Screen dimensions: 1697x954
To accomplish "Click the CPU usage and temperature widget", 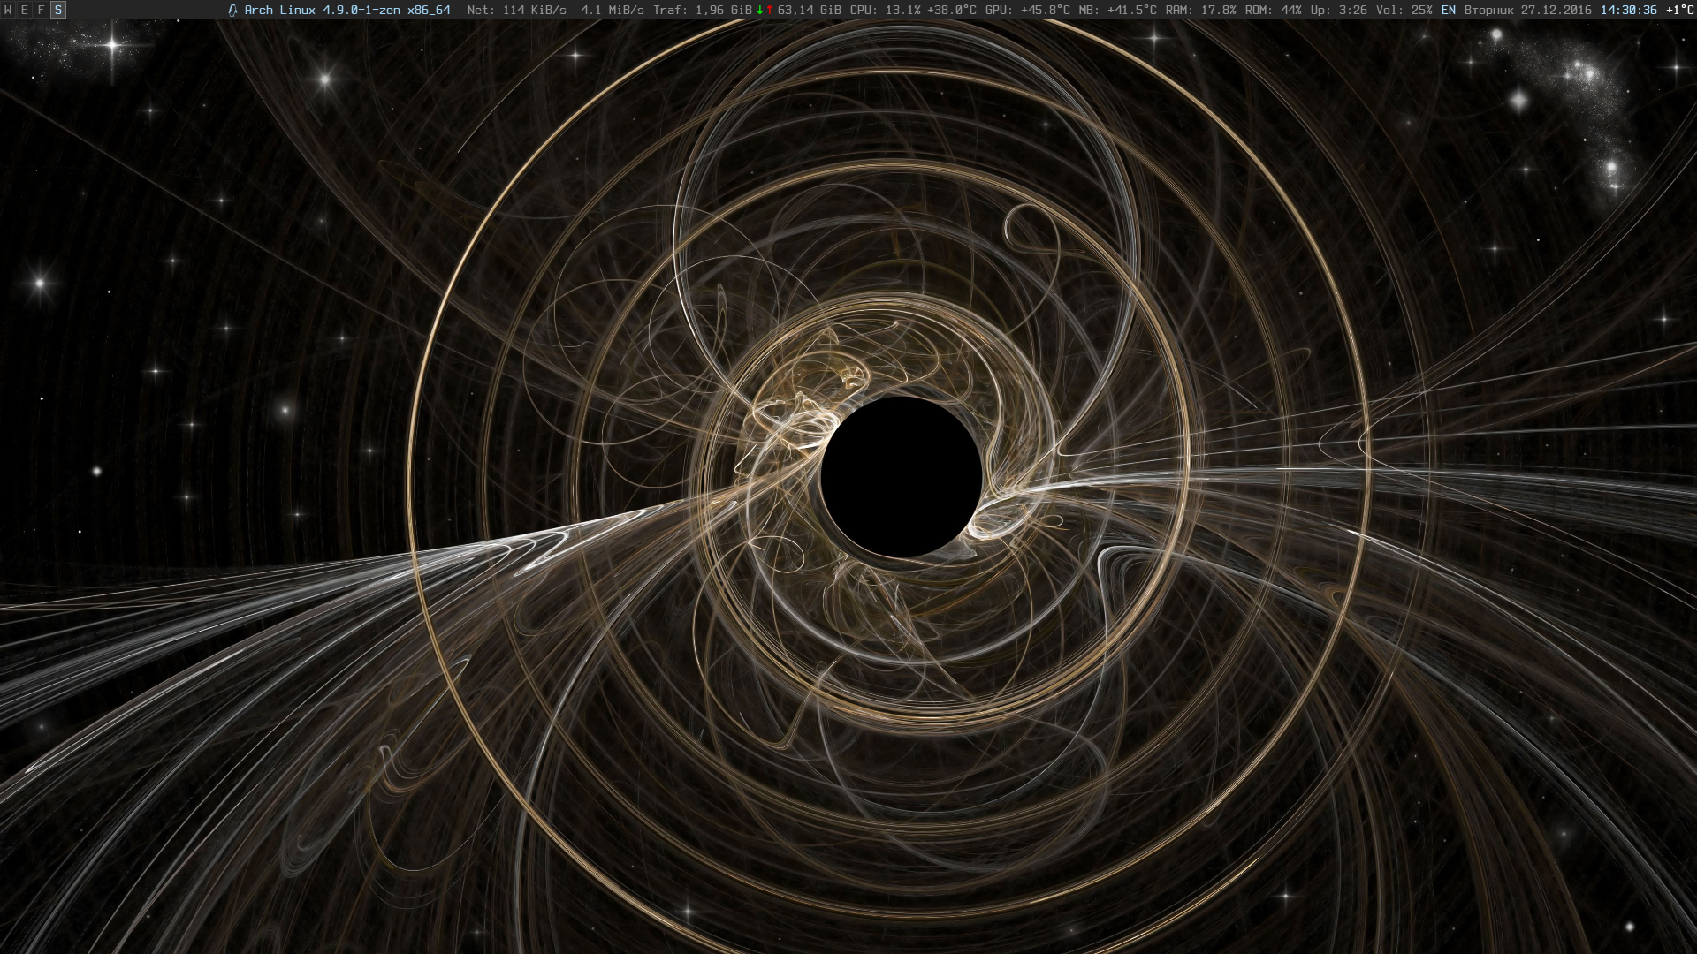I will [913, 10].
